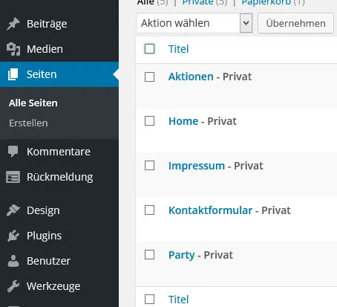Screen dimensions: 337x307
Task: Click the Beiträge pushpin icon
Action: (13, 24)
